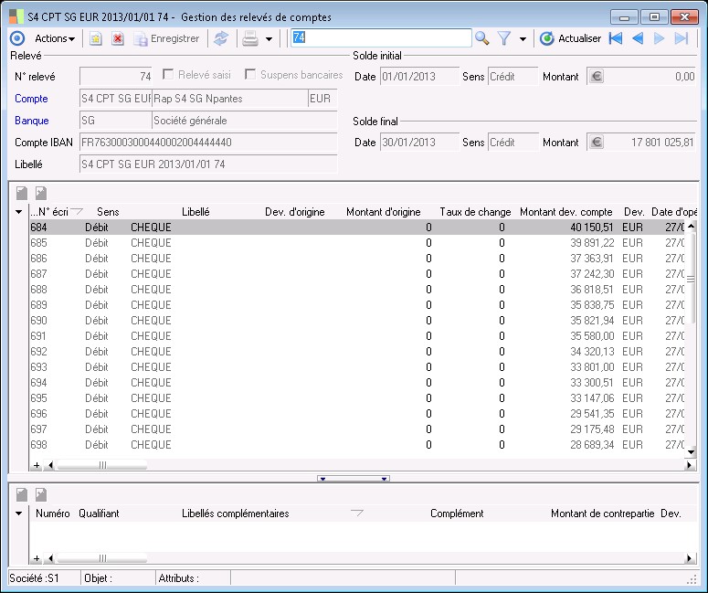Open the Compte link label

click(x=32, y=99)
